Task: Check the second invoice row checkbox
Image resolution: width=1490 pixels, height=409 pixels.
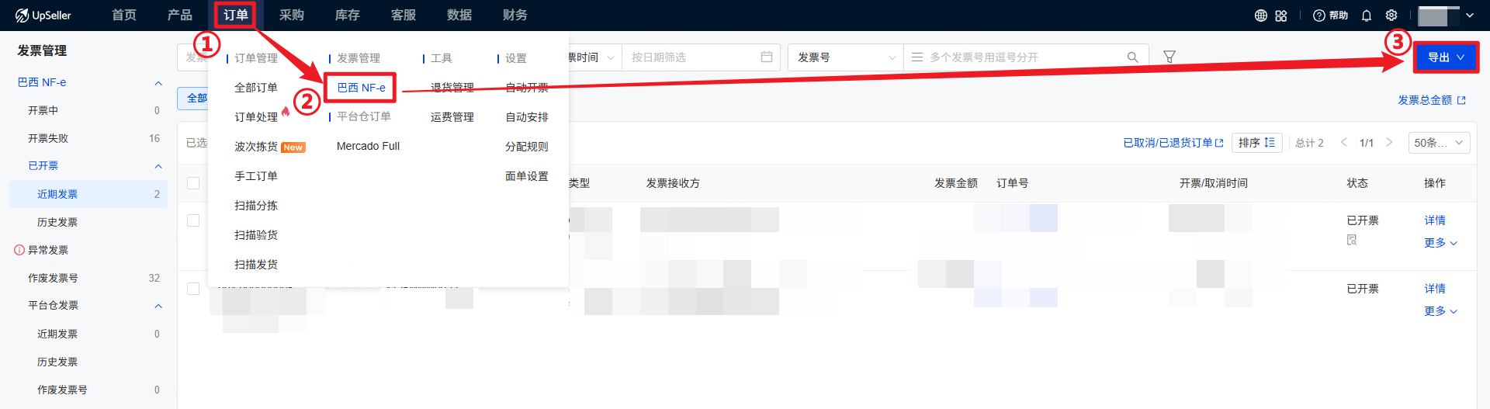Action: pos(193,289)
